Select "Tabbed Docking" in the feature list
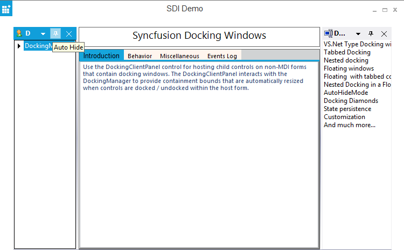Viewport: 404px width, 250px height. (347, 52)
